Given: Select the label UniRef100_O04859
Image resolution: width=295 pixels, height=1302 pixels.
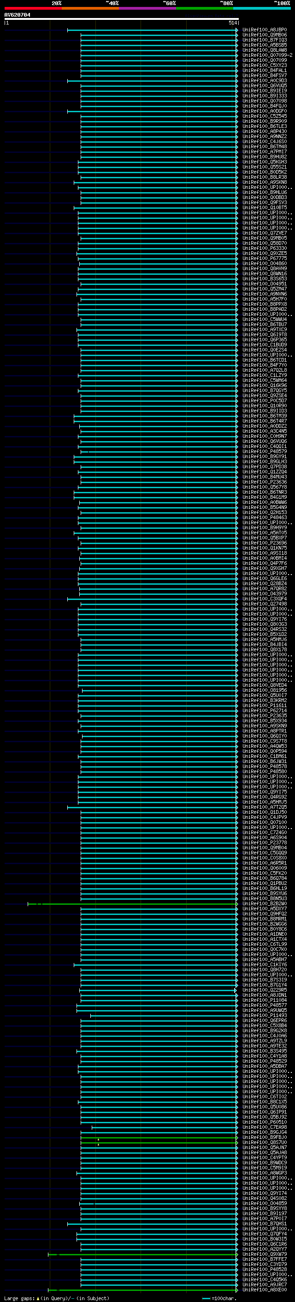Looking at the screenshot, I should 265,1204.
